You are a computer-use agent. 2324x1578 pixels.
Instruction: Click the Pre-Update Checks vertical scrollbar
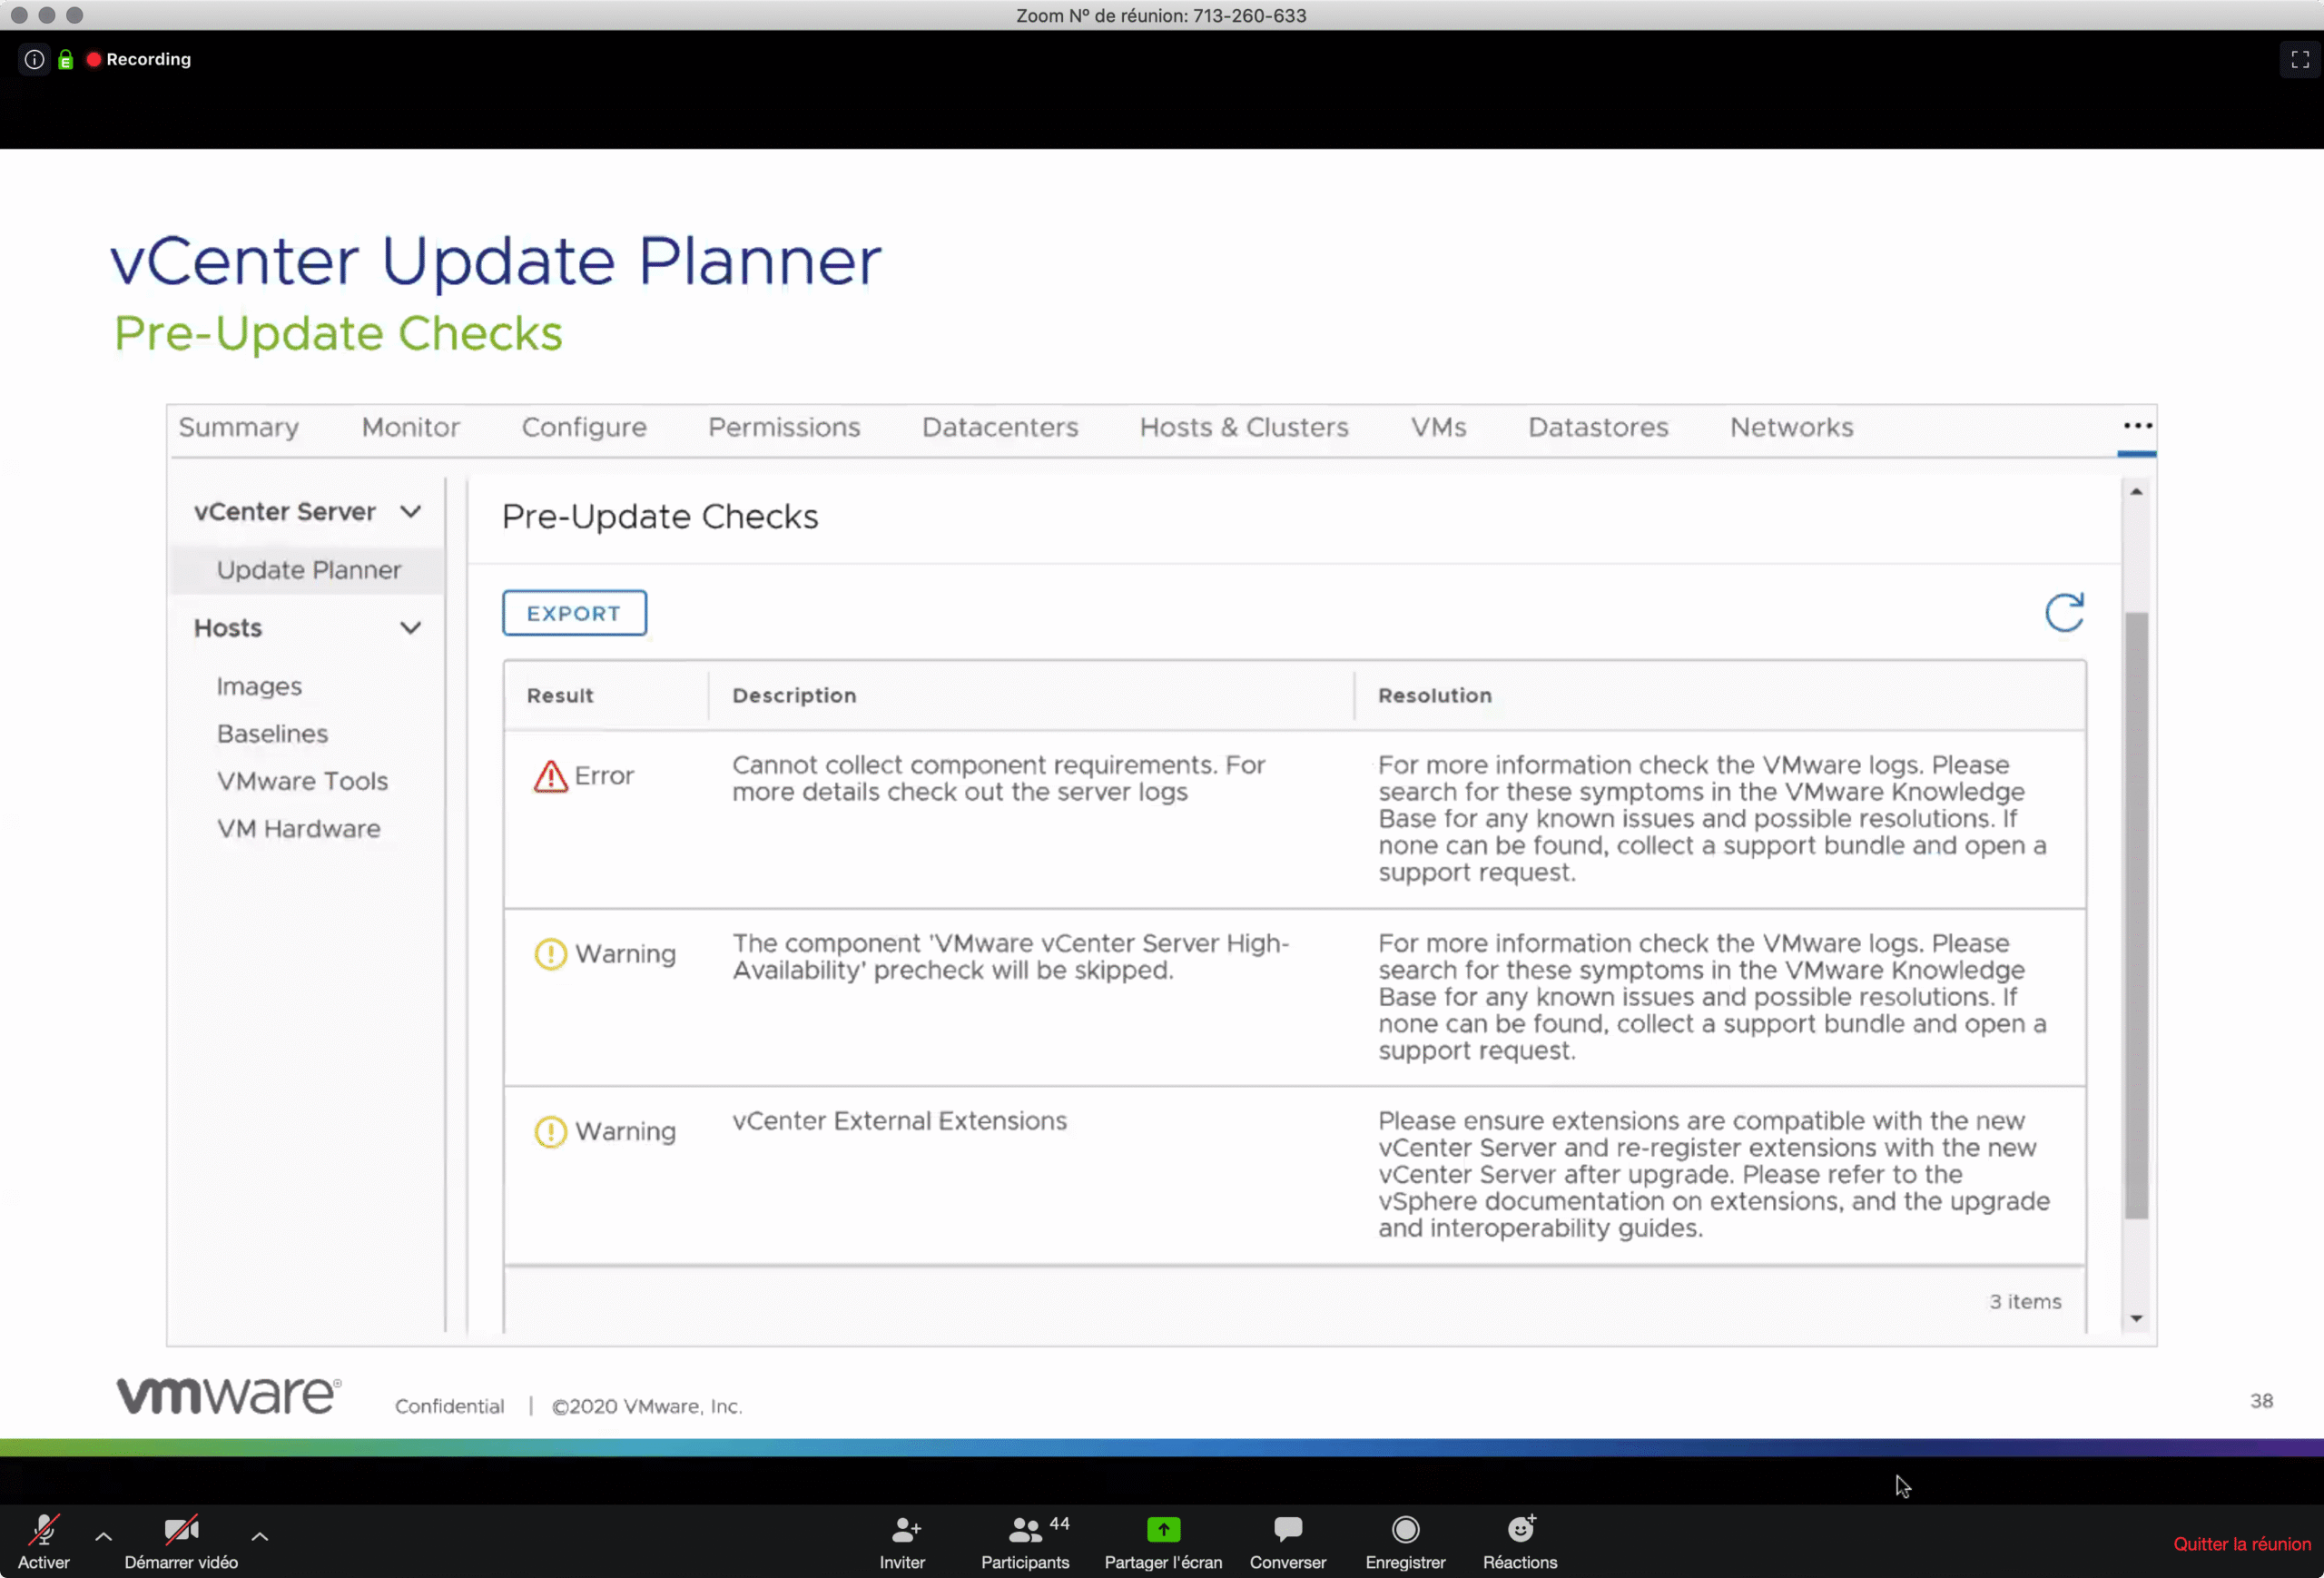pos(2135,915)
